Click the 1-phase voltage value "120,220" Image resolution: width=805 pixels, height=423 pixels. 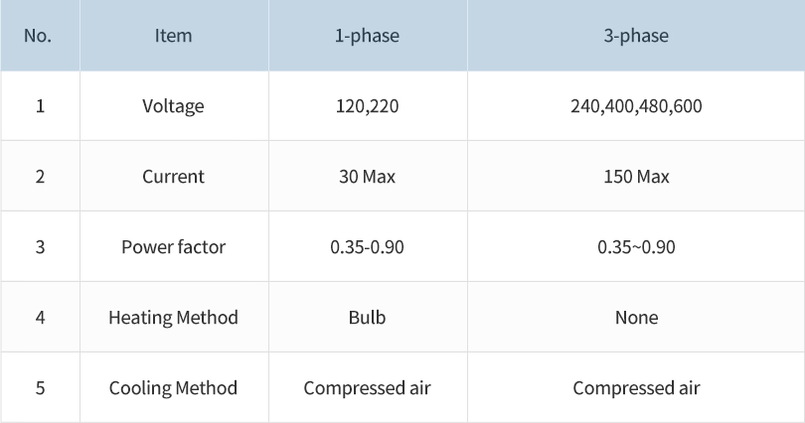tap(367, 106)
